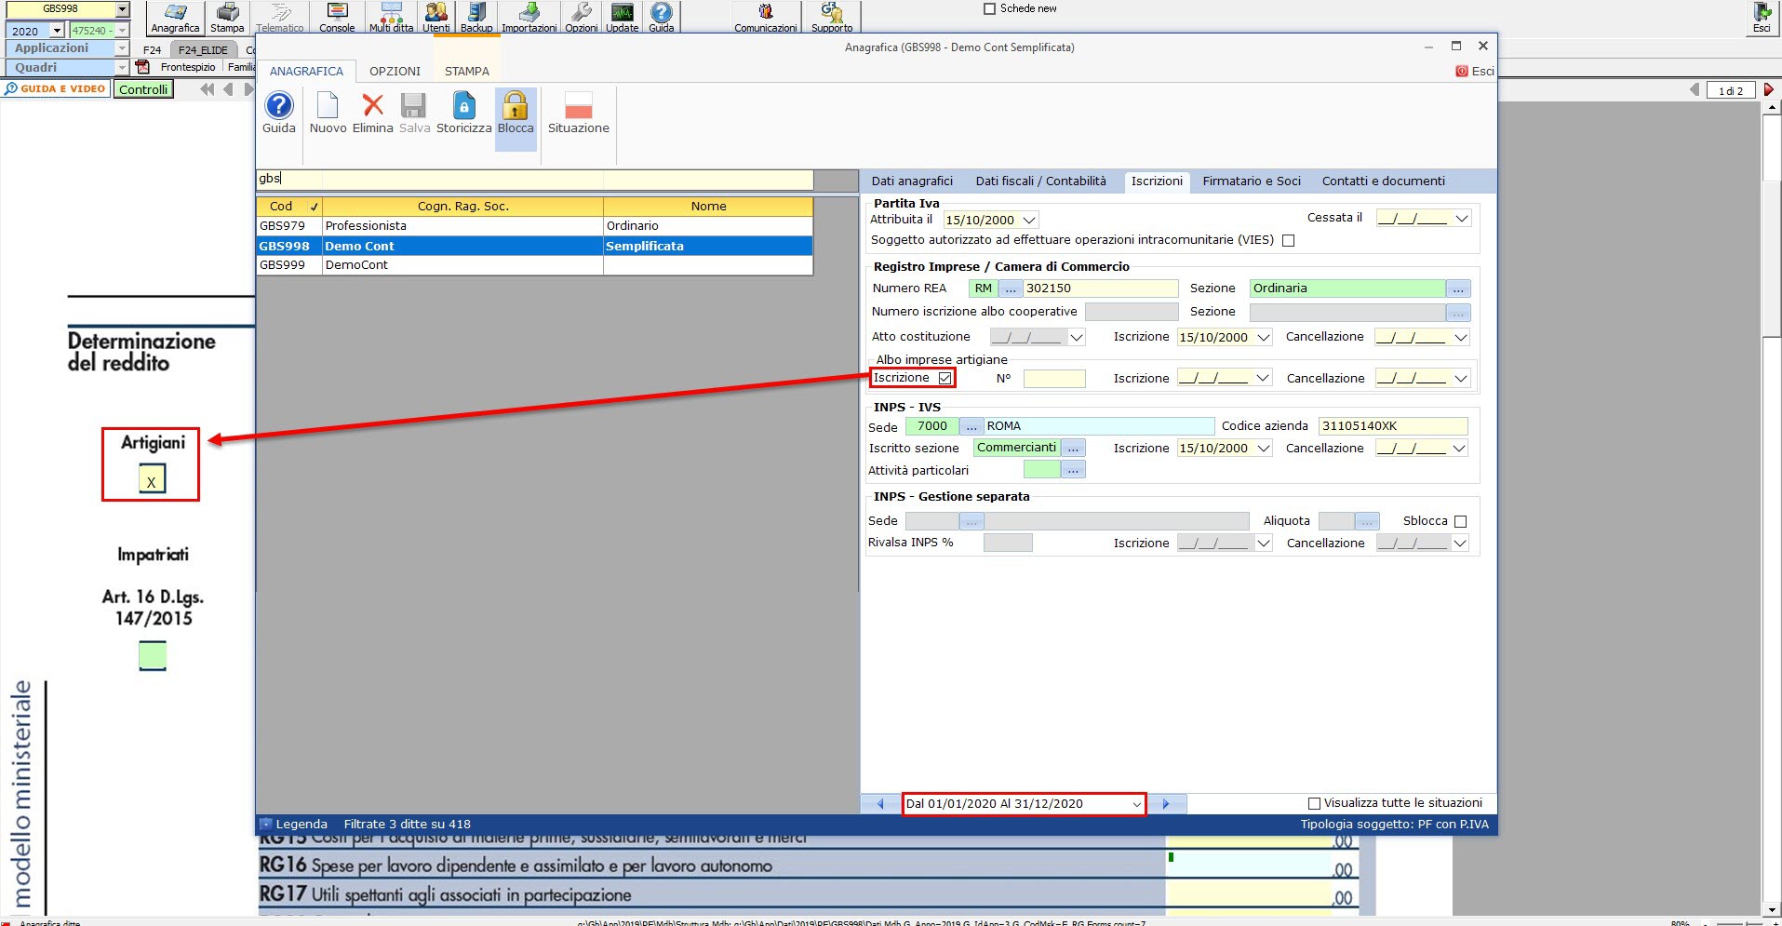
Task: Go to next situation period arrow
Action: point(1166,803)
